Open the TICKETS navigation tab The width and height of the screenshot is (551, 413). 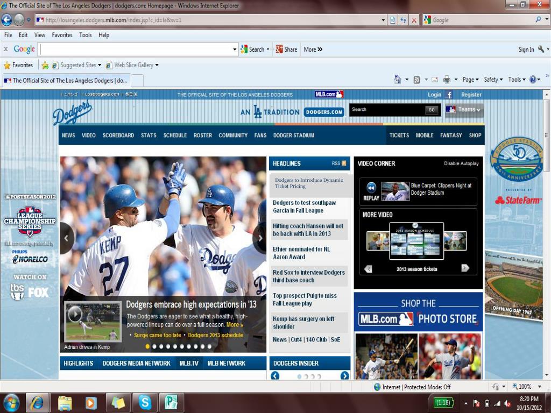(399, 135)
